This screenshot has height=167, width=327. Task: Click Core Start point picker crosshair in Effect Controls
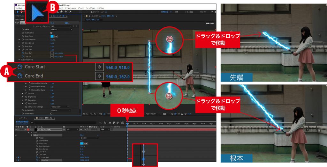coord(52,53)
